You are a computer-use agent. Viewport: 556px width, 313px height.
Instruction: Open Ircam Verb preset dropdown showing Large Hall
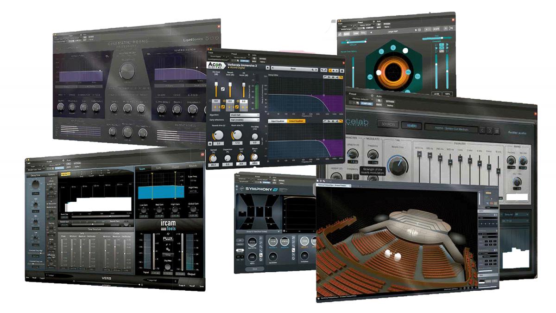coord(160,280)
